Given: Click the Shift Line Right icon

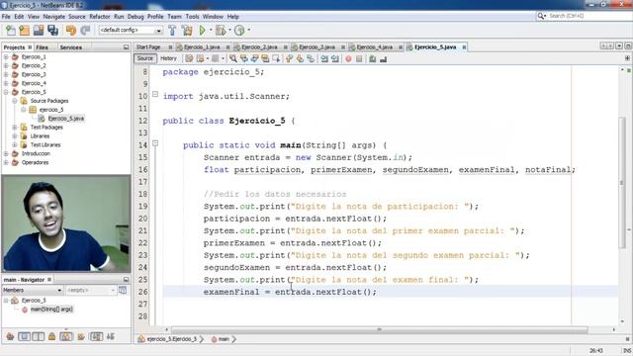Looking at the screenshot, I should pos(334,59).
